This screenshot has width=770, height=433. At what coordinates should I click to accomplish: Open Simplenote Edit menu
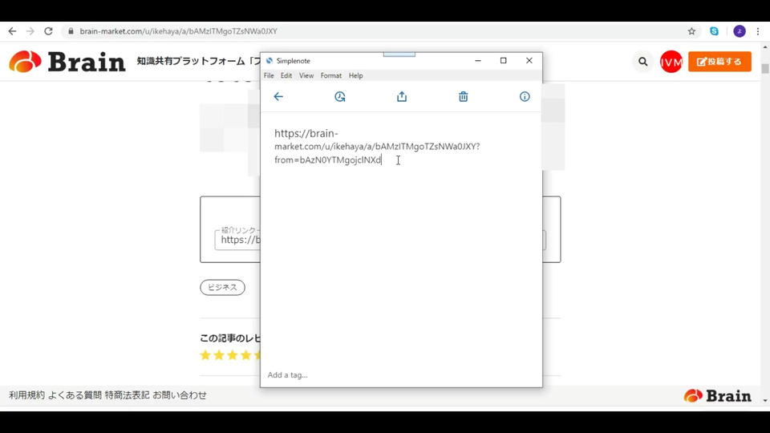[286, 75]
